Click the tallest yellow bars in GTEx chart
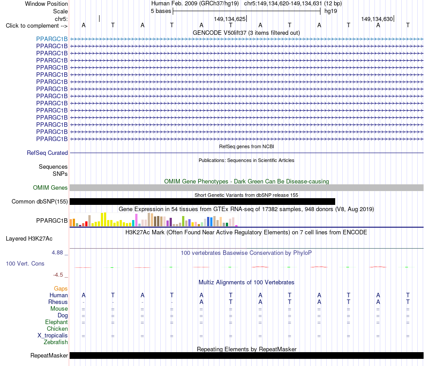 [104, 220]
